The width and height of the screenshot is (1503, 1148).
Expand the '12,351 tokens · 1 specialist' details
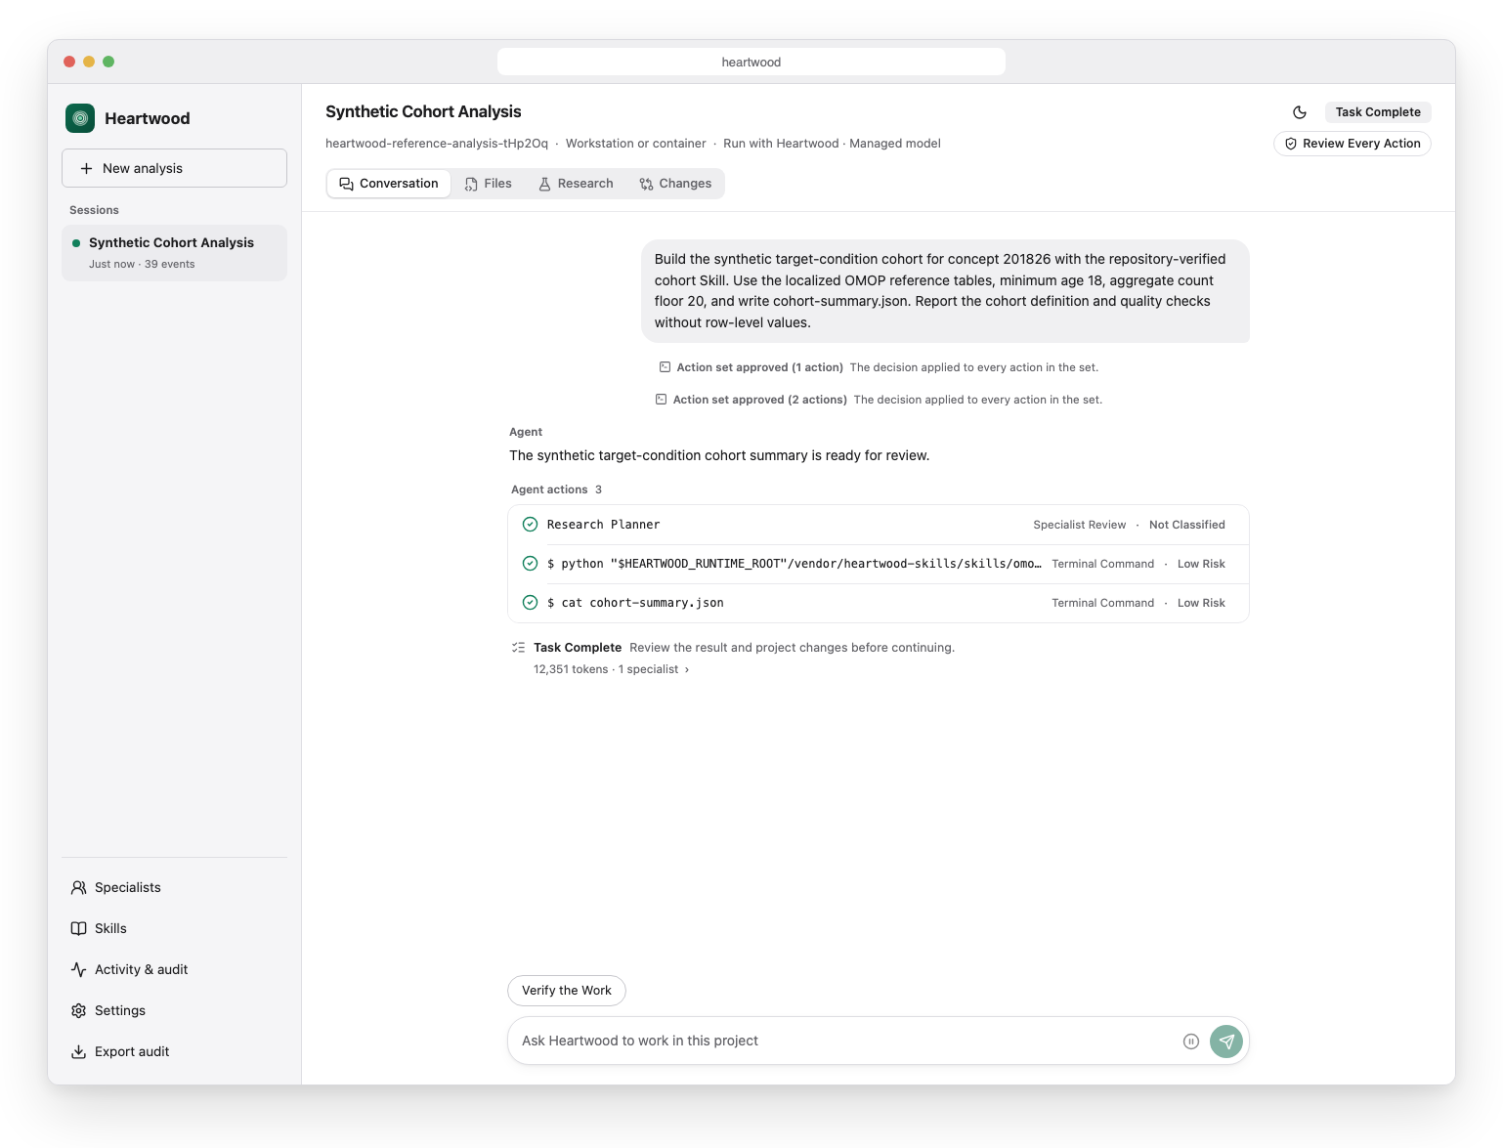(x=611, y=669)
